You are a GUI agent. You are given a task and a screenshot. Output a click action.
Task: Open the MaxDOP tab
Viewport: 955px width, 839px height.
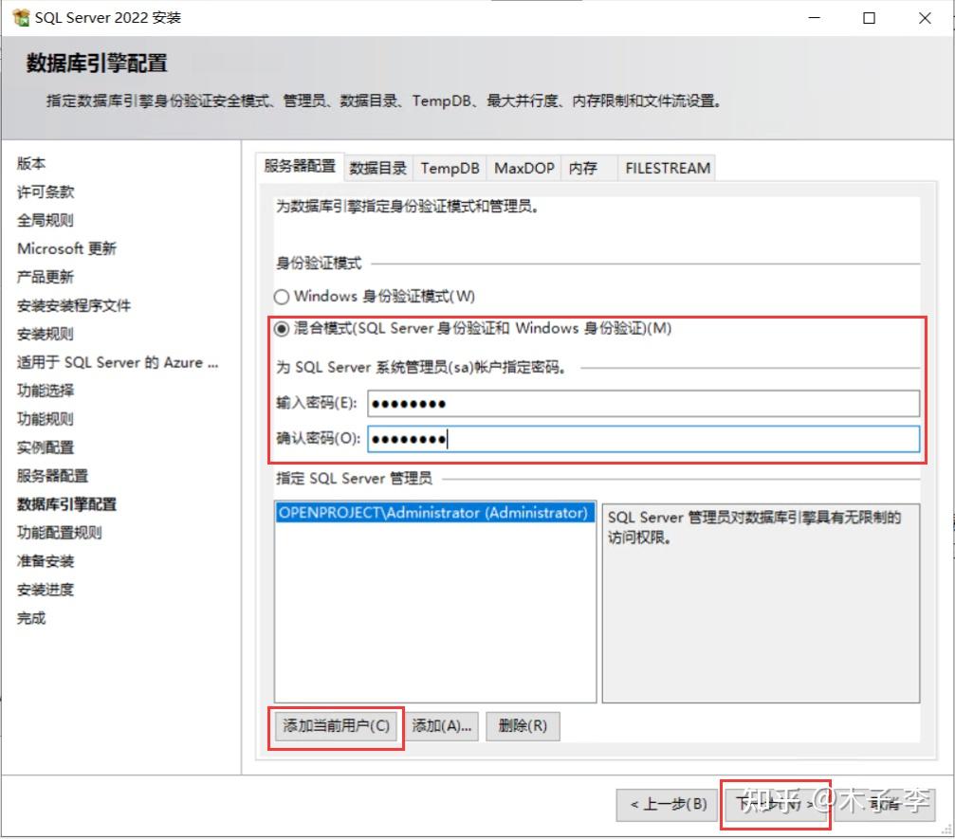click(523, 168)
